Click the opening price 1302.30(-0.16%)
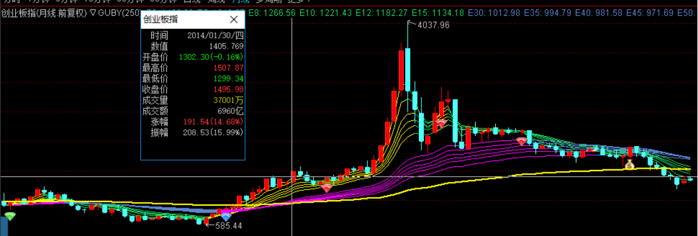This screenshot has height=236, width=698. 211,57
